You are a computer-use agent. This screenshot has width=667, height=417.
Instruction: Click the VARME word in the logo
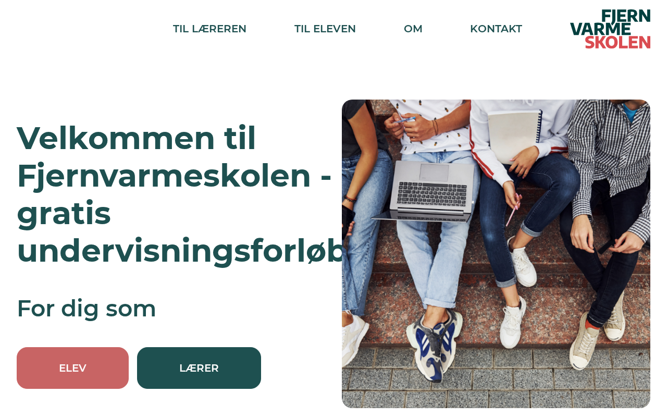click(x=600, y=29)
